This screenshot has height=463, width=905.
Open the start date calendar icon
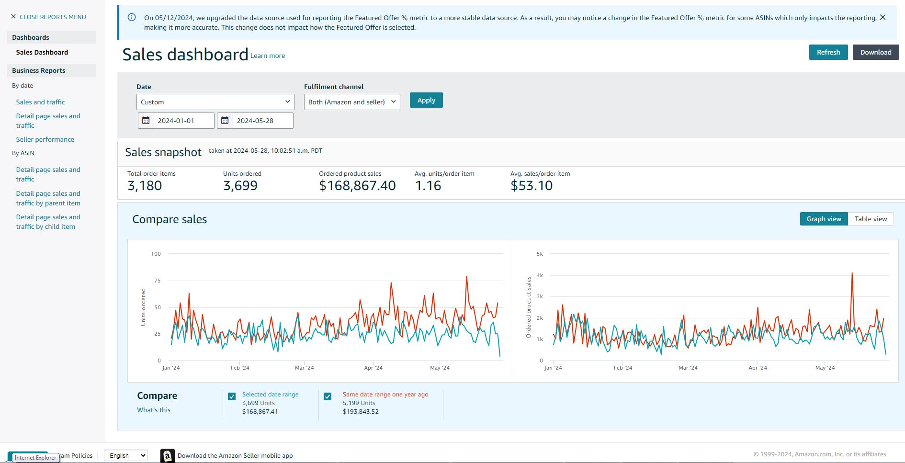(146, 121)
